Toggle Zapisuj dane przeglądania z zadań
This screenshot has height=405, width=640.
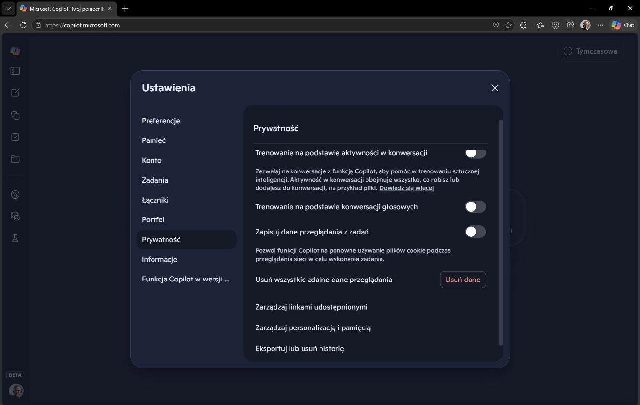475,232
